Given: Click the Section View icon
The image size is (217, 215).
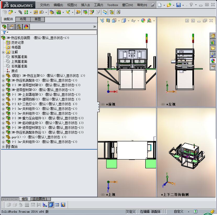Looking at the screenshot, I should click(108, 21).
